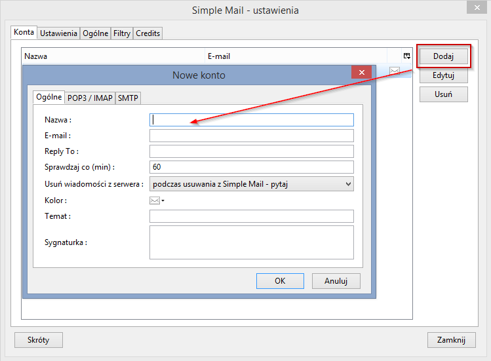Click the envelope icon in the accounts list row

coord(395,71)
